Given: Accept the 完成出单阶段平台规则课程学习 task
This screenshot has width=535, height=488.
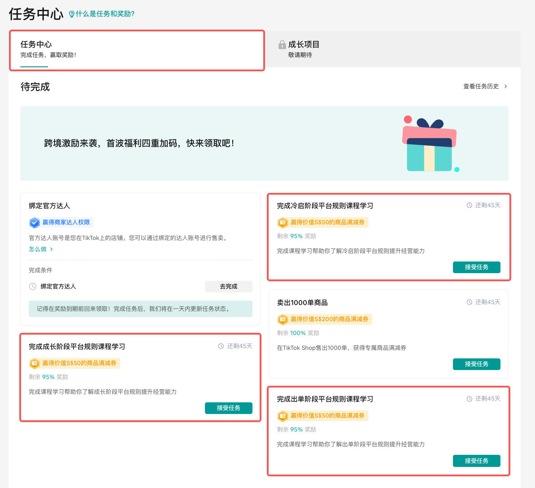Looking at the screenshot, I should (476, 461).
